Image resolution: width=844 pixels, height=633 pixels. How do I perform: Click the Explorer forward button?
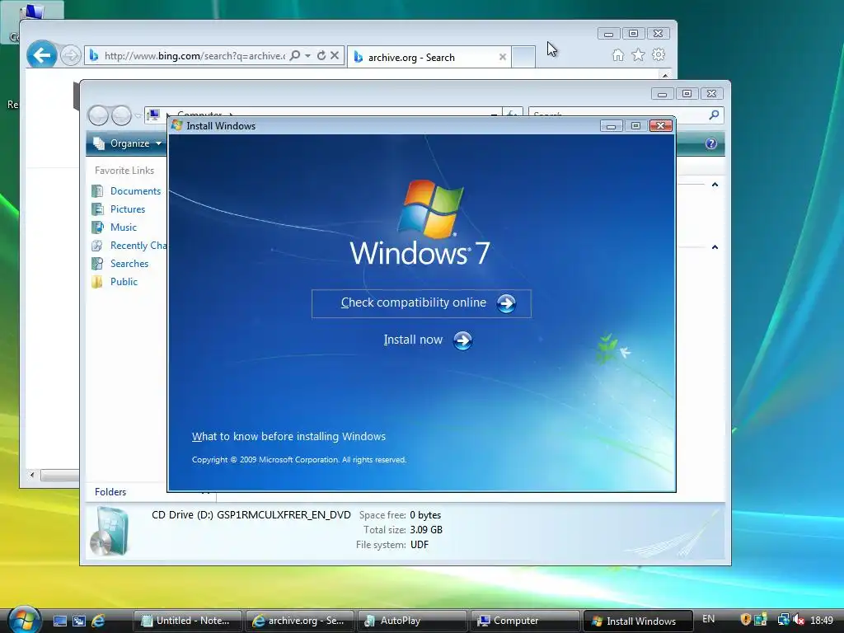(x=121, y=115)
